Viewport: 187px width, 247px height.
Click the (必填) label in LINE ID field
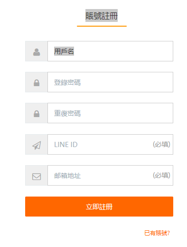click(x=161, y=144)
